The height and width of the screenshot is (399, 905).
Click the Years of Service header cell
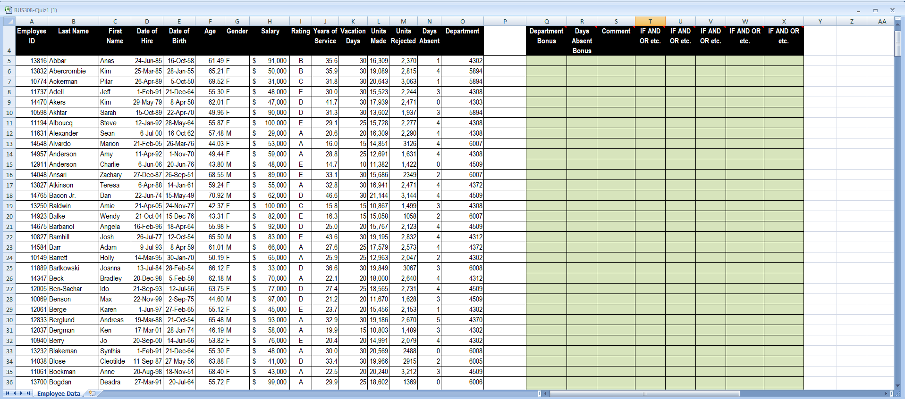click(x=325, y=41)
